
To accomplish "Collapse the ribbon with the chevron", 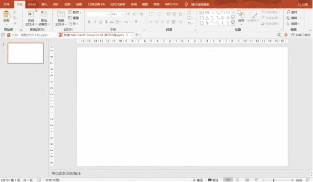I will click(310, 30).
